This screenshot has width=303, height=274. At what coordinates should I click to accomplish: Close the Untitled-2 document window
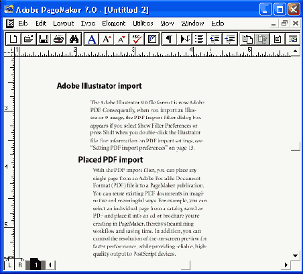pyautogui.click(x=296, y=24)
